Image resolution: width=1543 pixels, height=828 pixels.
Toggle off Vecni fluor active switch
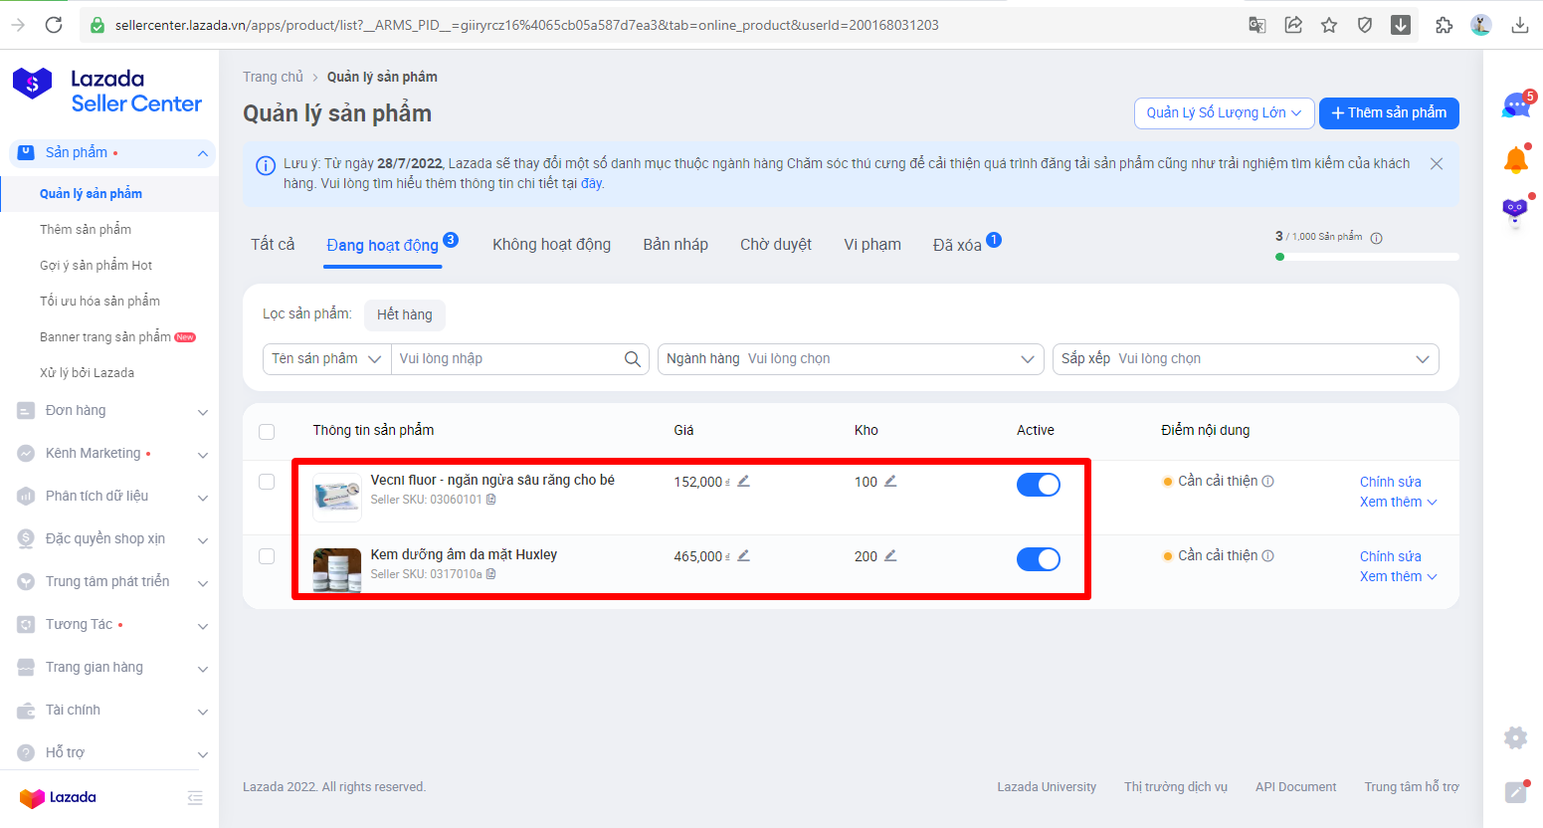(x=1038, y=485)
